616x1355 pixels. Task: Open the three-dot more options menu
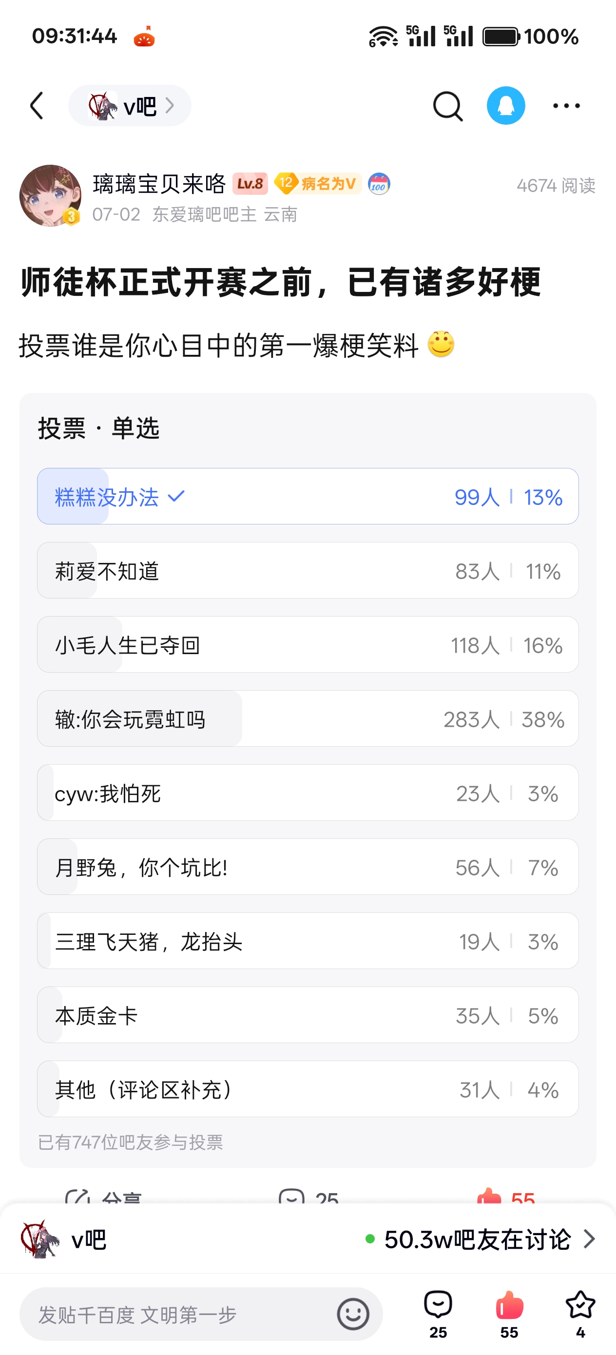(566, 106)
